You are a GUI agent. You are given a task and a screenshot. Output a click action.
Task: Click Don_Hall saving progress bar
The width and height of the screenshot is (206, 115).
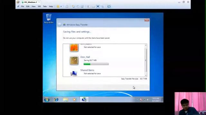click(96, 64)
